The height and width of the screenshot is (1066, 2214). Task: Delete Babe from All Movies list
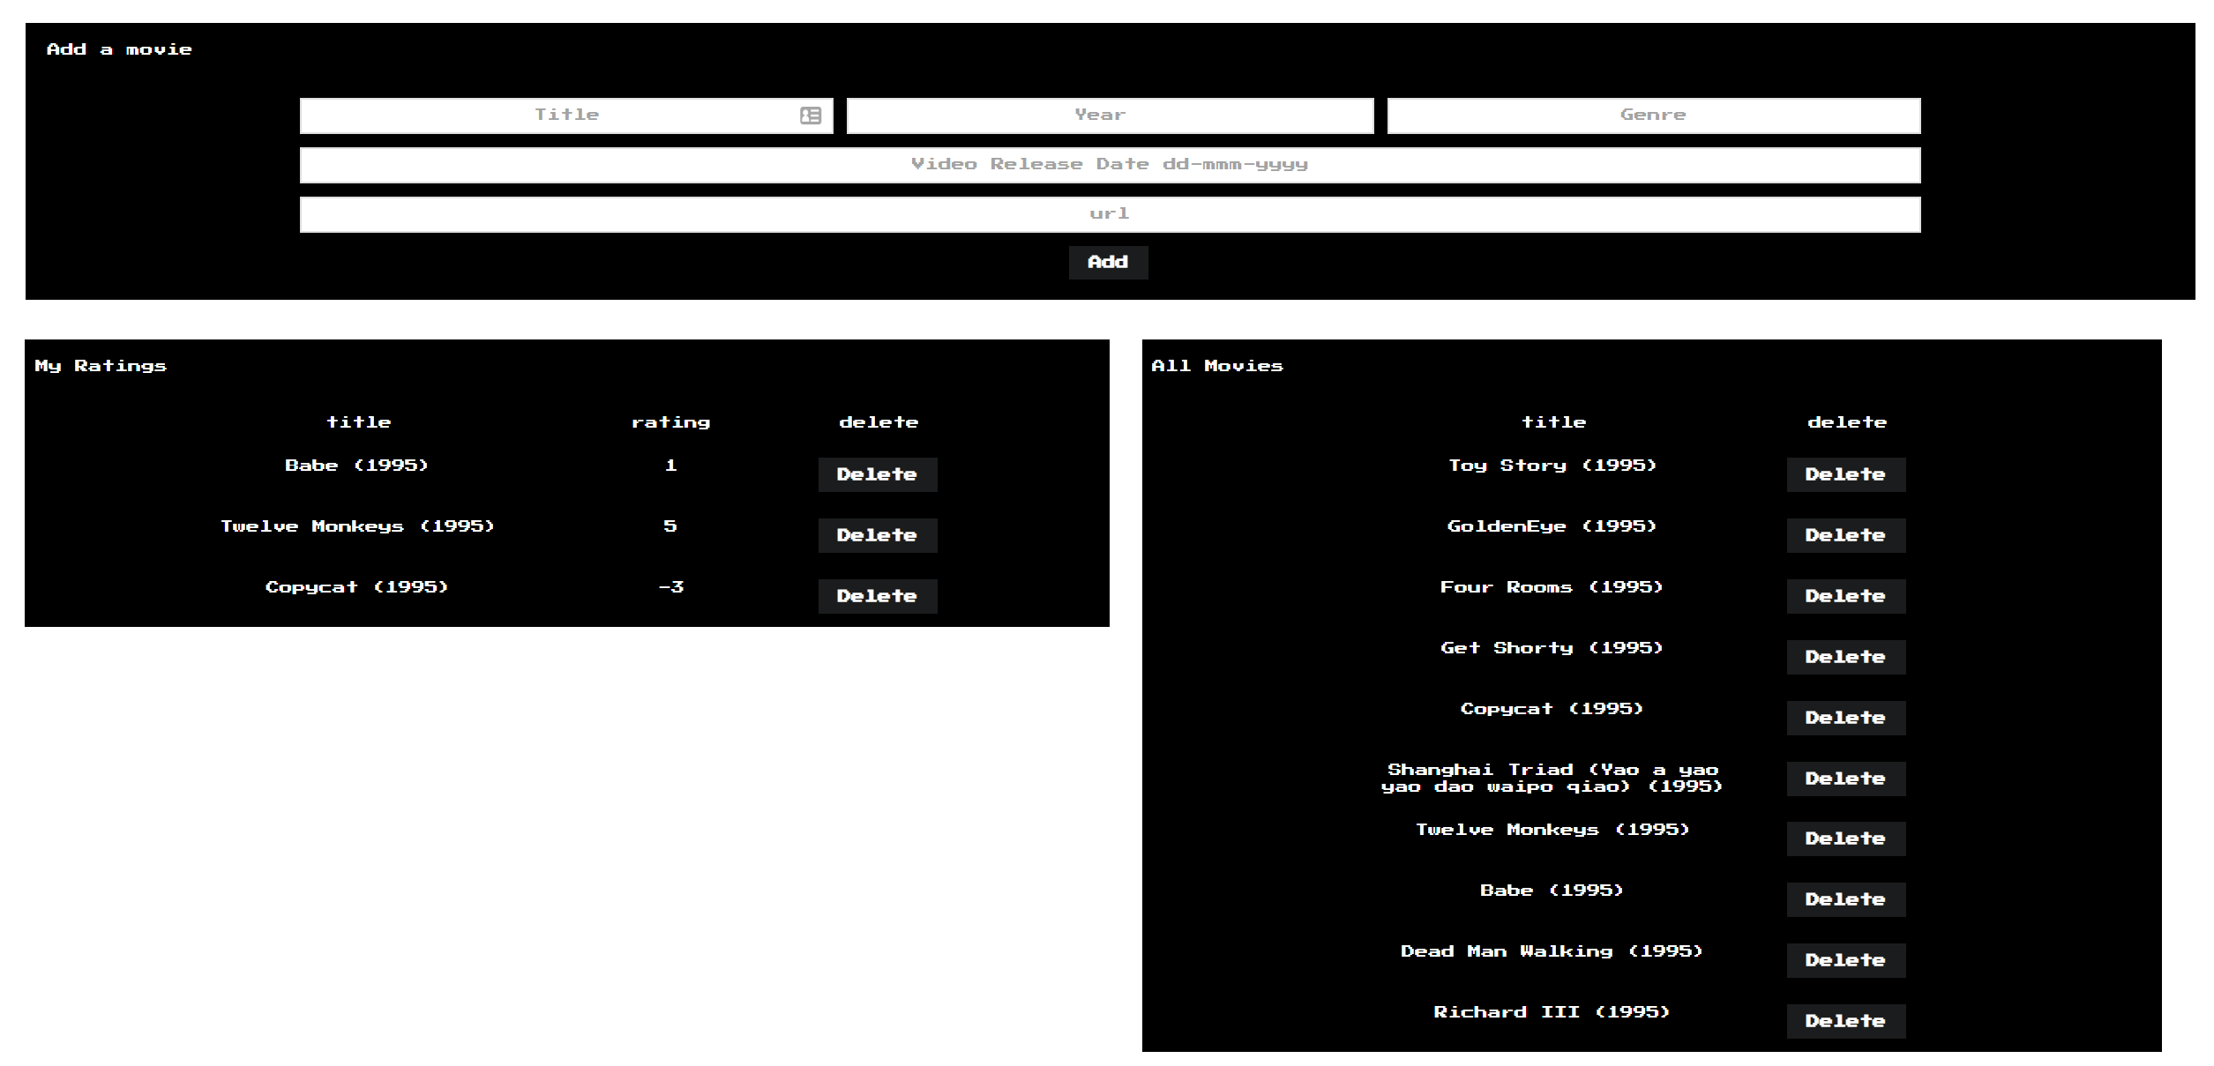tap(1845, 899)
